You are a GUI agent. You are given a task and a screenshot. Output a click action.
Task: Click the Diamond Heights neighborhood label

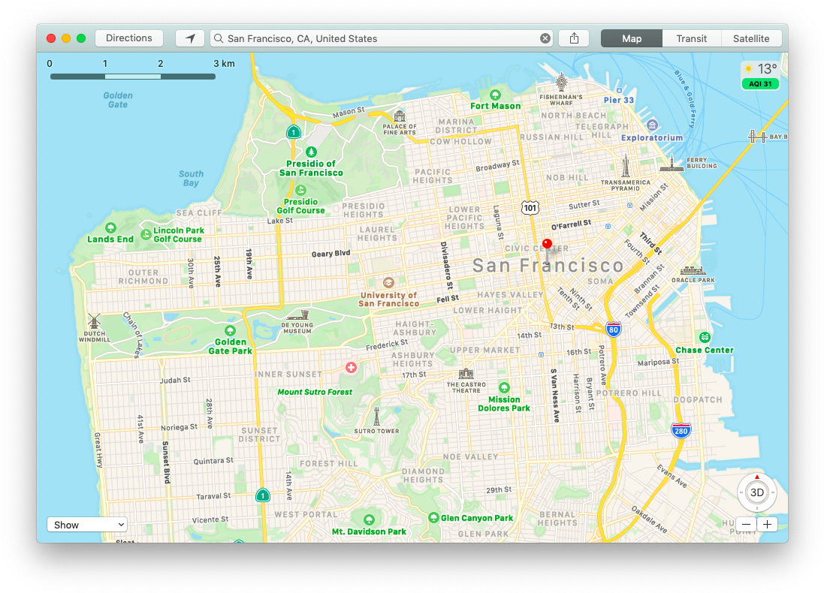(423, 475)
